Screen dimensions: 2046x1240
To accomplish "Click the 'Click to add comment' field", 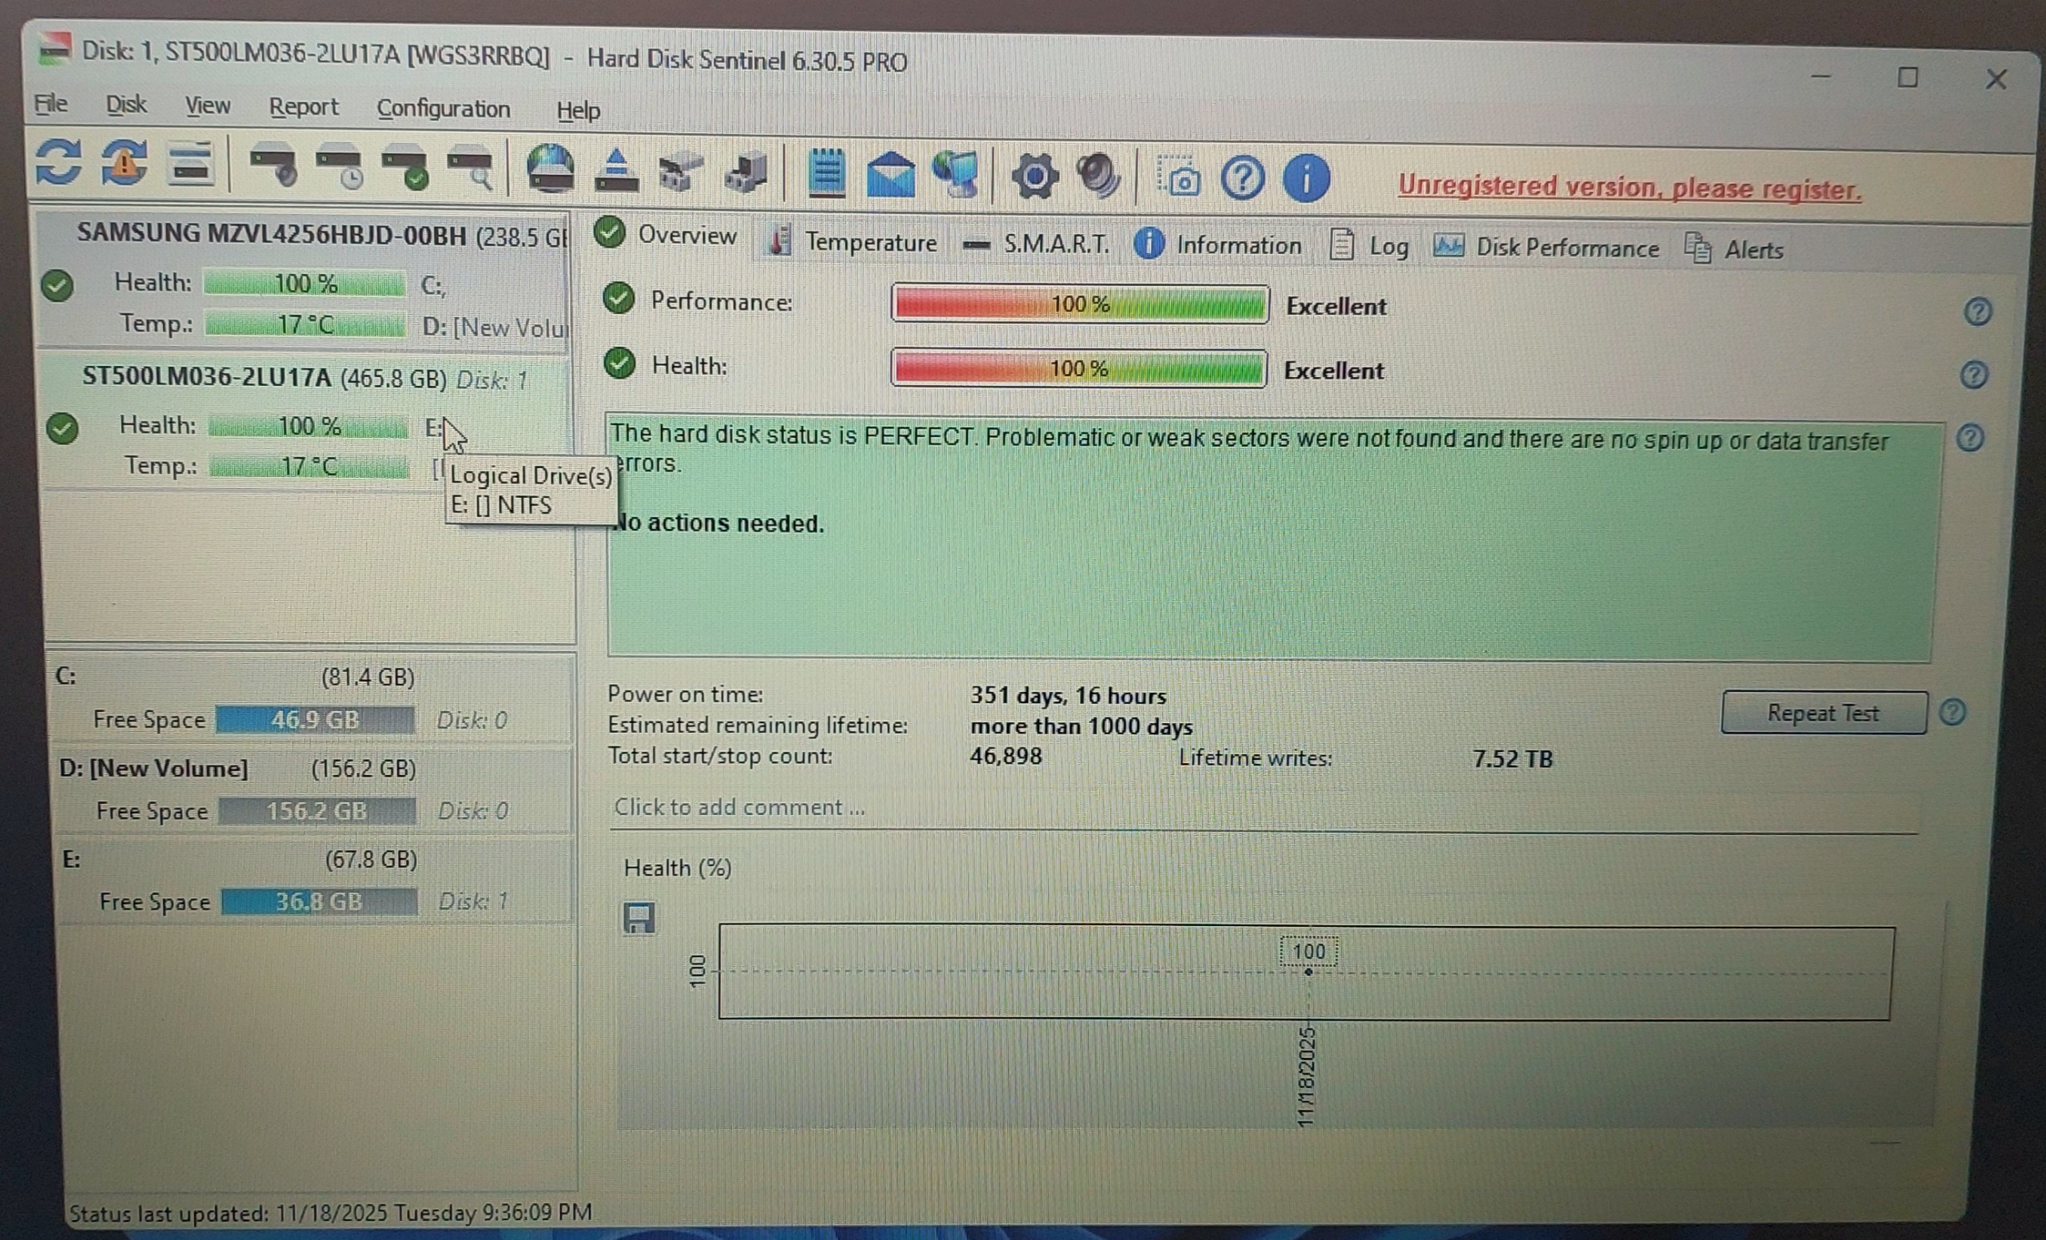I will coord(739,808).
